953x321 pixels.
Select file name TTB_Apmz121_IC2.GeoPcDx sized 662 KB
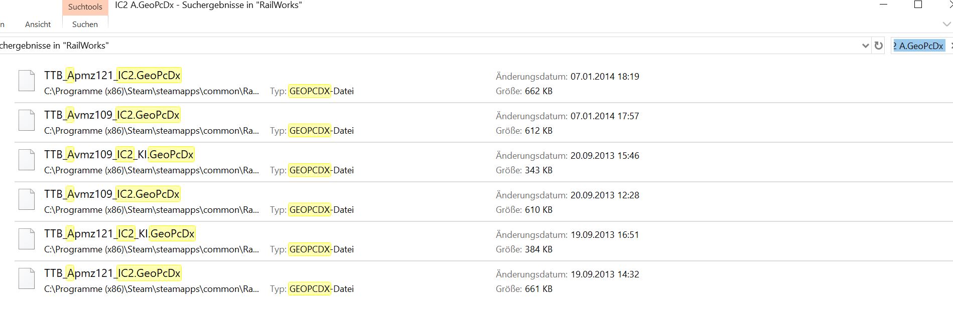112,75
